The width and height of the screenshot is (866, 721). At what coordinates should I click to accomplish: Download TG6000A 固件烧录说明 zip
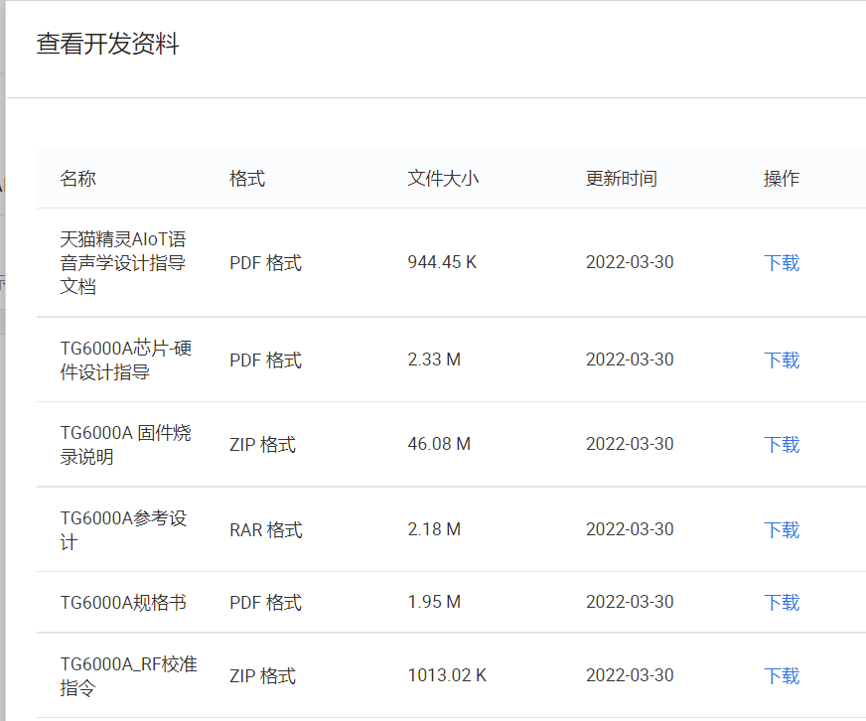pos(782,444)
